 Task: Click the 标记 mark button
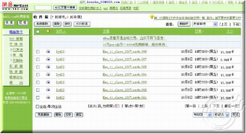pos(235,115)
